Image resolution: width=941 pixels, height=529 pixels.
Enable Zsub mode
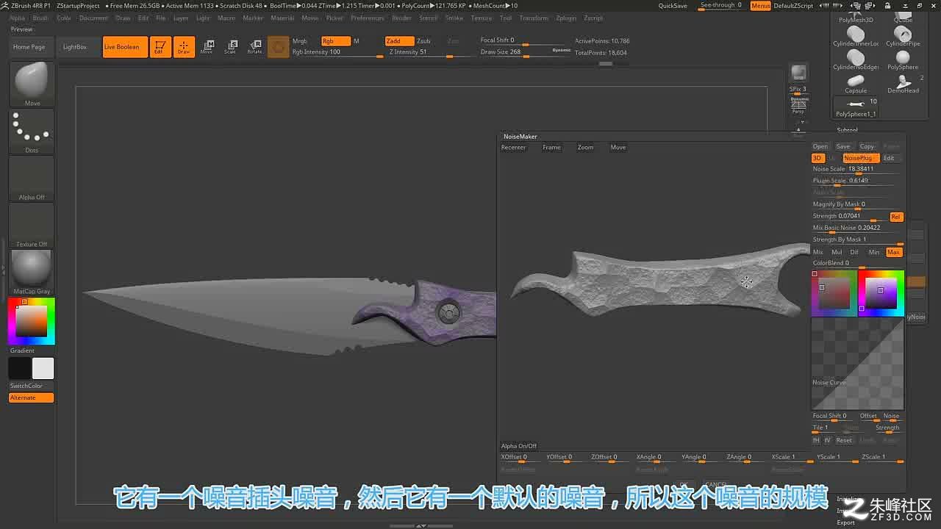[424, 41]
